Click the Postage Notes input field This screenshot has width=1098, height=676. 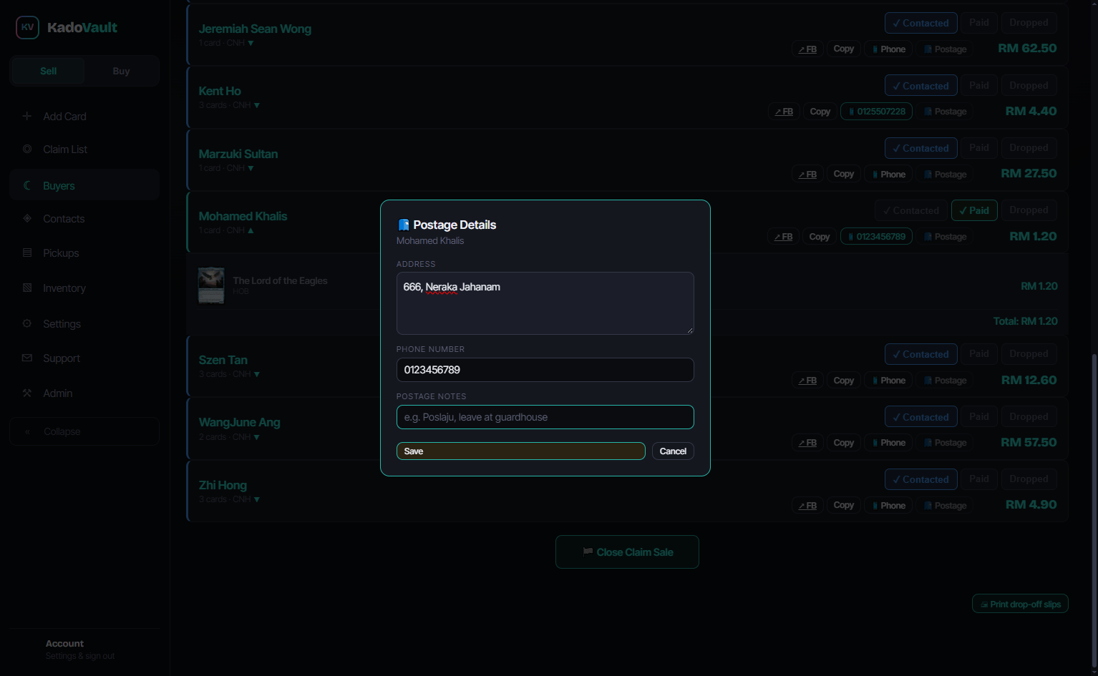[545, 417]
